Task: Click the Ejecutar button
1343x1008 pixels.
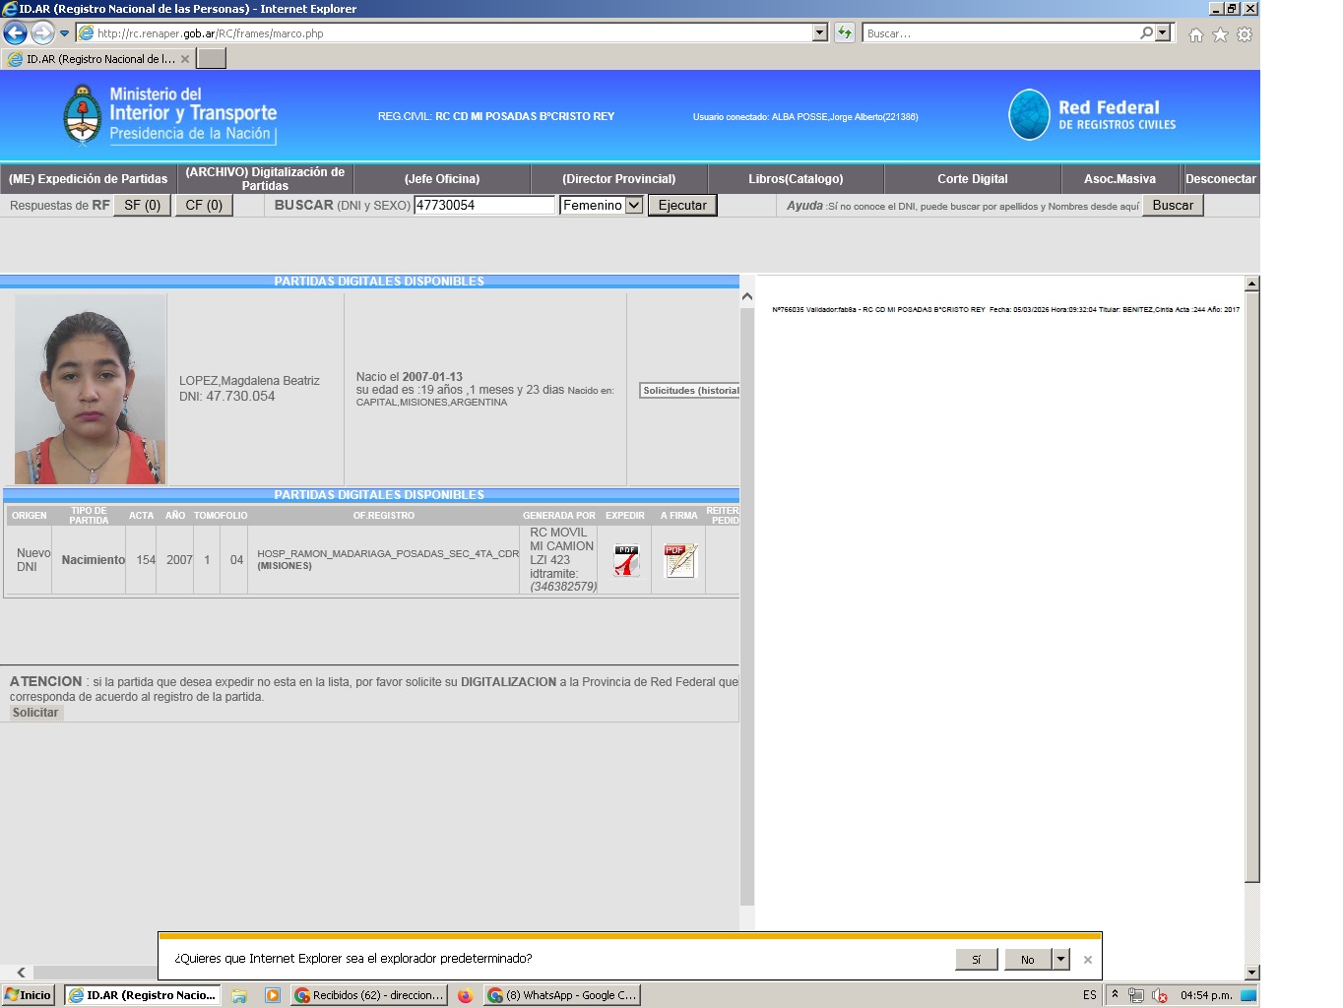Action: (x=681, y=205)
